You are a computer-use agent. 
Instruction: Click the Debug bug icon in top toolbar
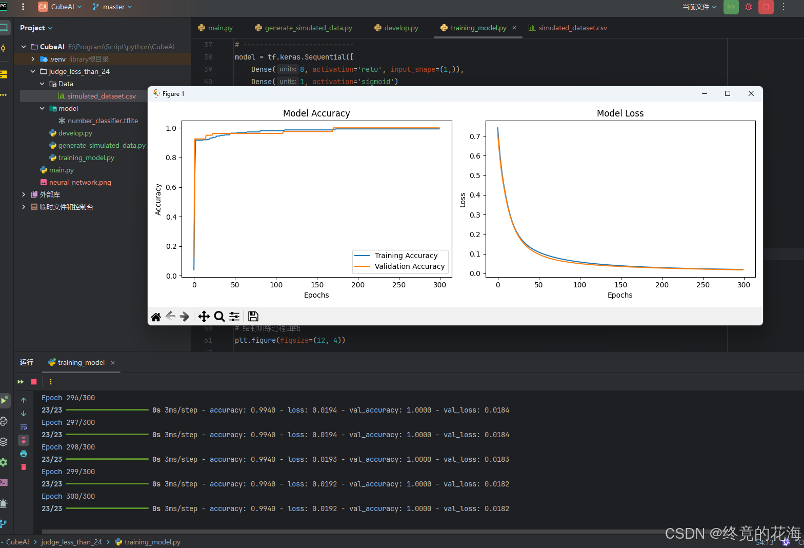pyautogui.click(x=749, y=7)
